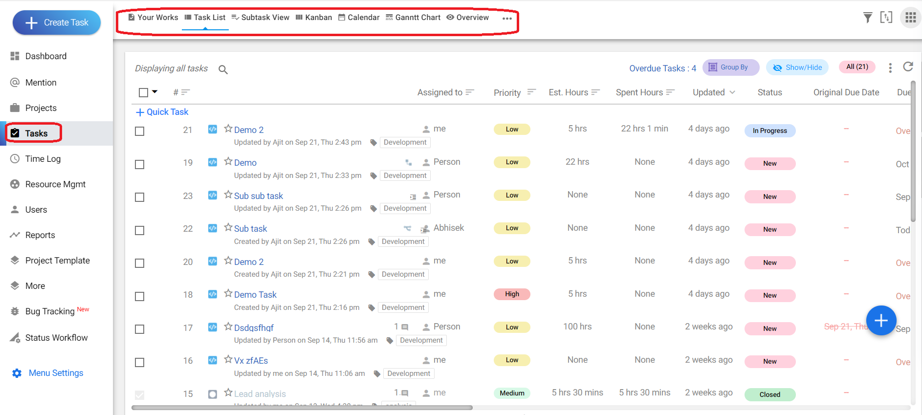Open the All (21) filter dropdown
The width and height of the screenshot is (922, 415).
tap(857, 67)
